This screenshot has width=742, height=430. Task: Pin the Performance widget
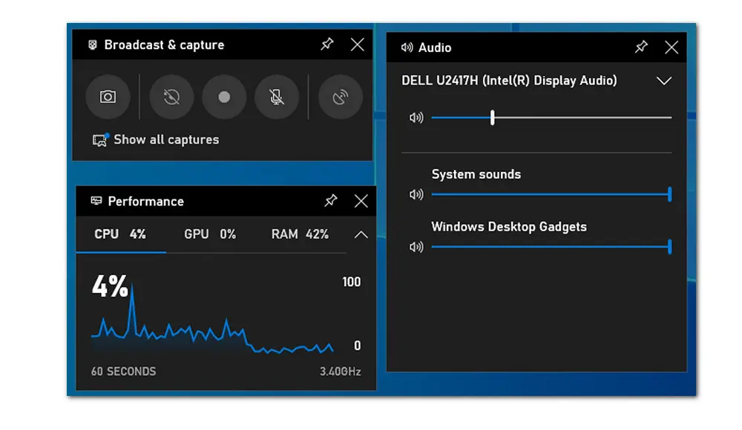tap(331, 201)
